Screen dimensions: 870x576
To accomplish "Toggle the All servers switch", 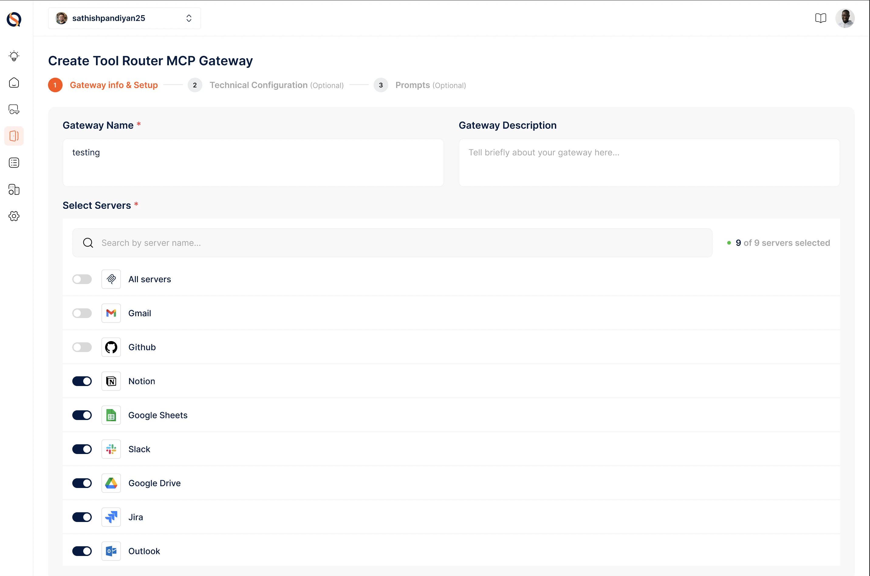I will click(82, 279).
